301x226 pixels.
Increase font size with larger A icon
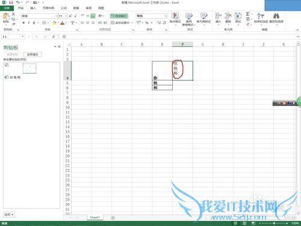pos(70,16)
